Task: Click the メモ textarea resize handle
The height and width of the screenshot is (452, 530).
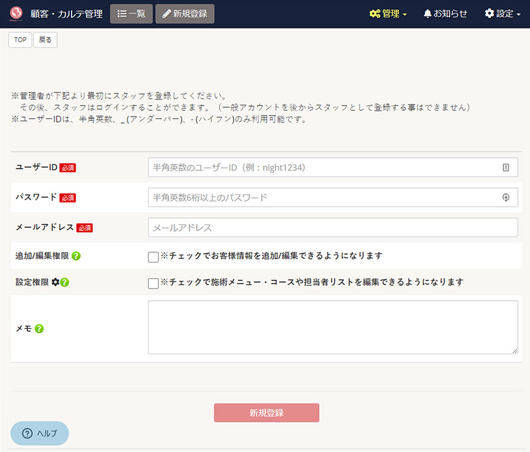Action: point(515,351)
